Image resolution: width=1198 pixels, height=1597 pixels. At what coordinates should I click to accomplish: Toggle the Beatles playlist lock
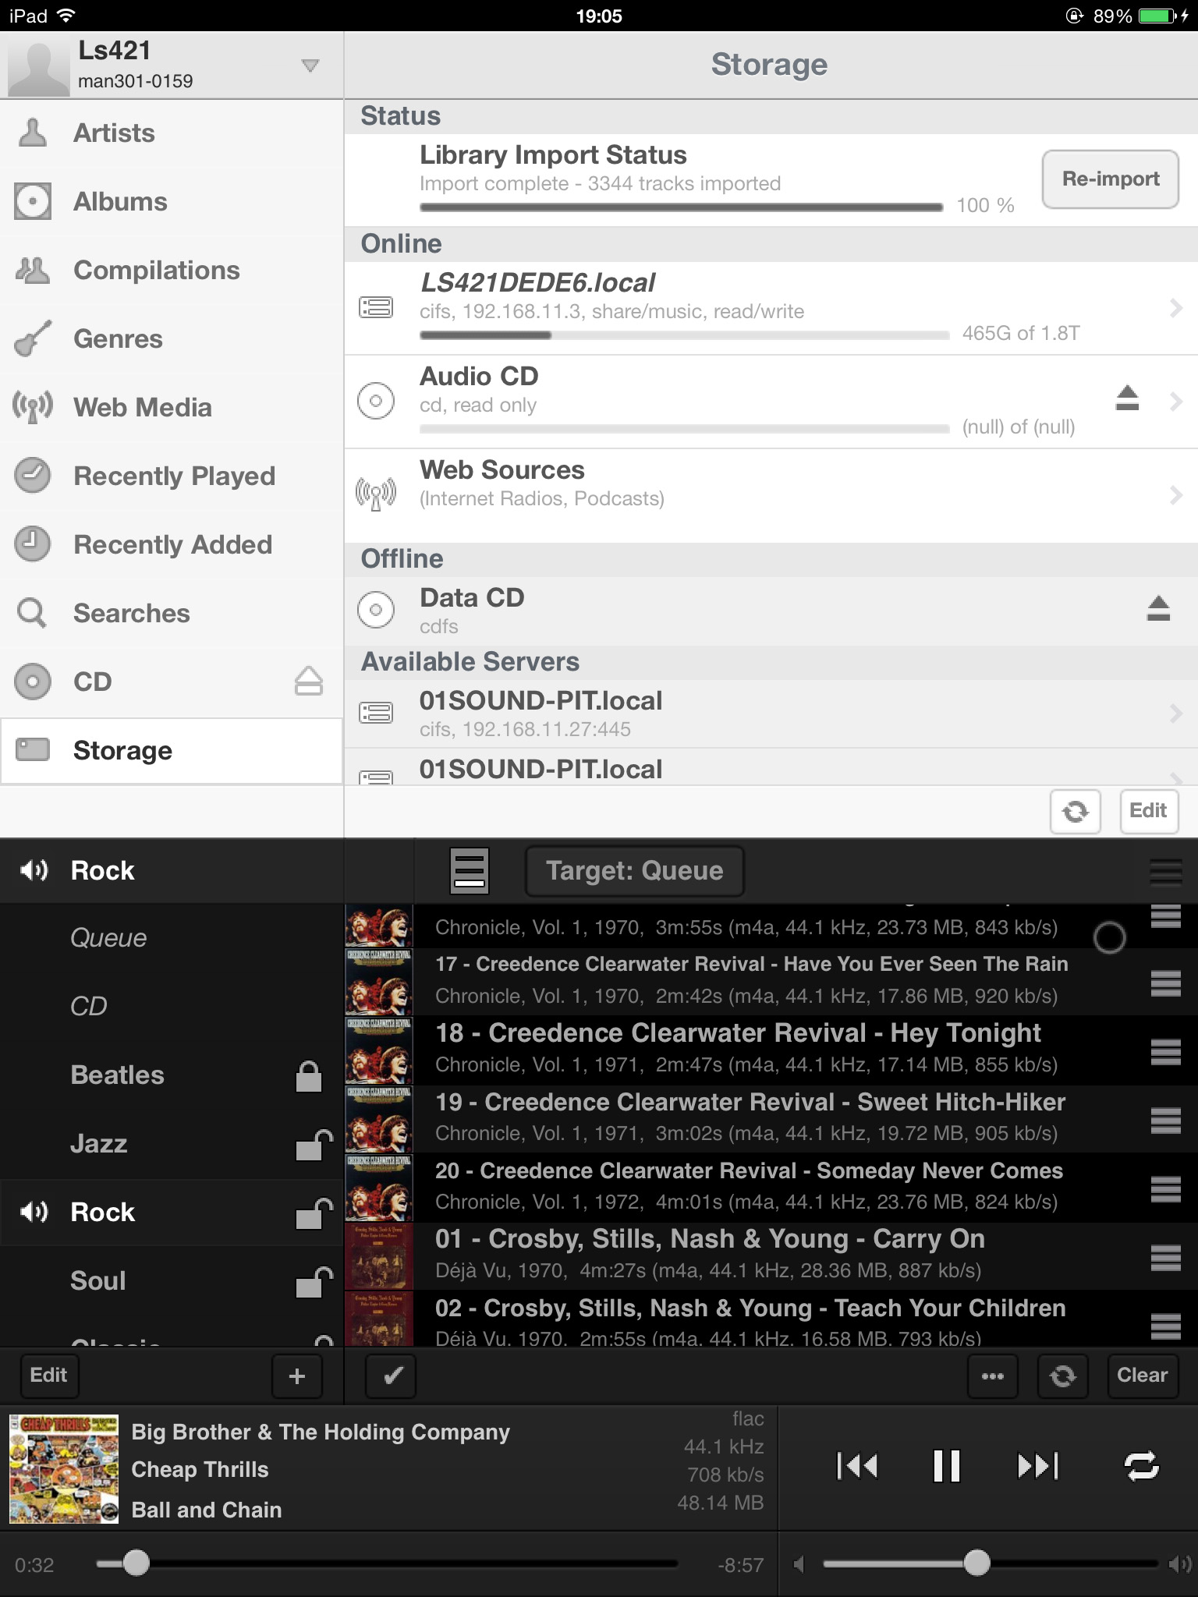point(309,1076)
